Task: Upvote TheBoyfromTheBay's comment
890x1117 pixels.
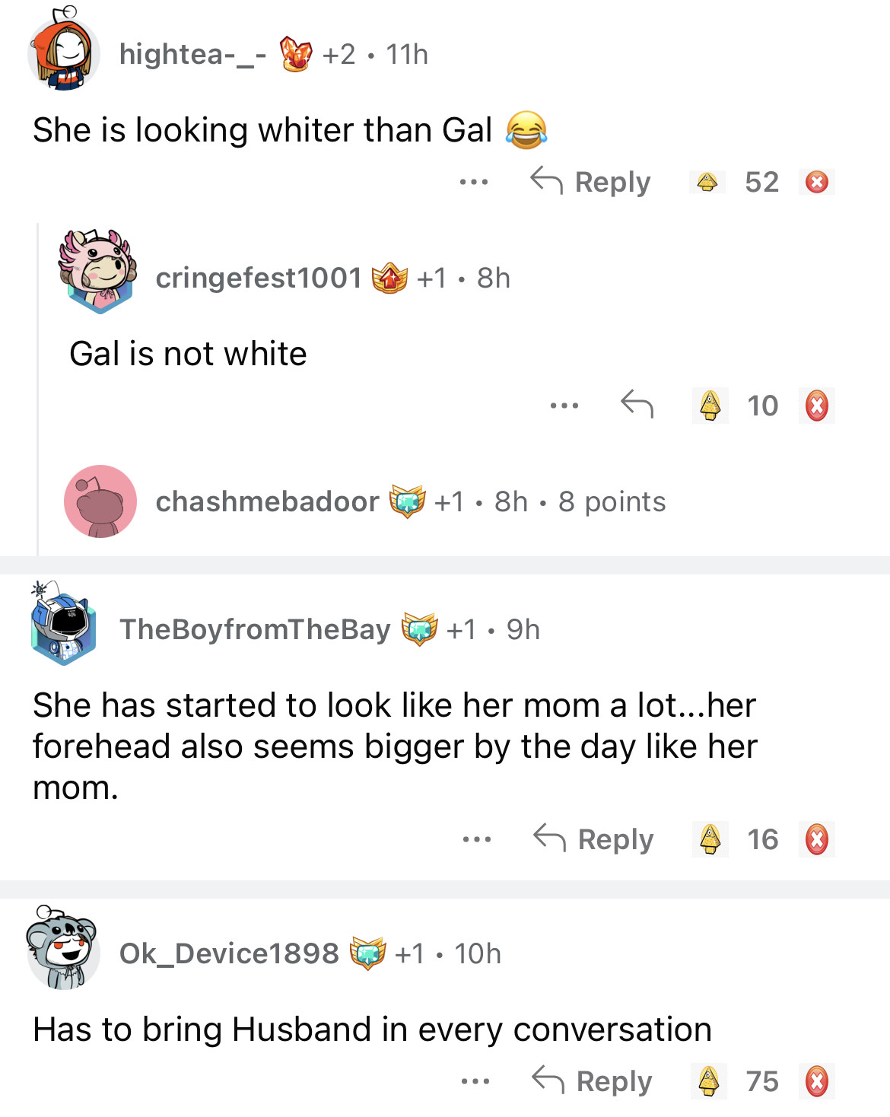Action: 710,839
